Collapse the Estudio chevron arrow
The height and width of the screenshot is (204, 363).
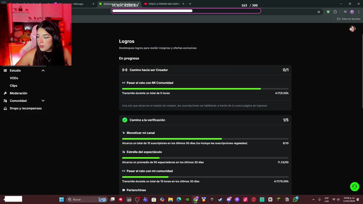[x=43, y=71]
